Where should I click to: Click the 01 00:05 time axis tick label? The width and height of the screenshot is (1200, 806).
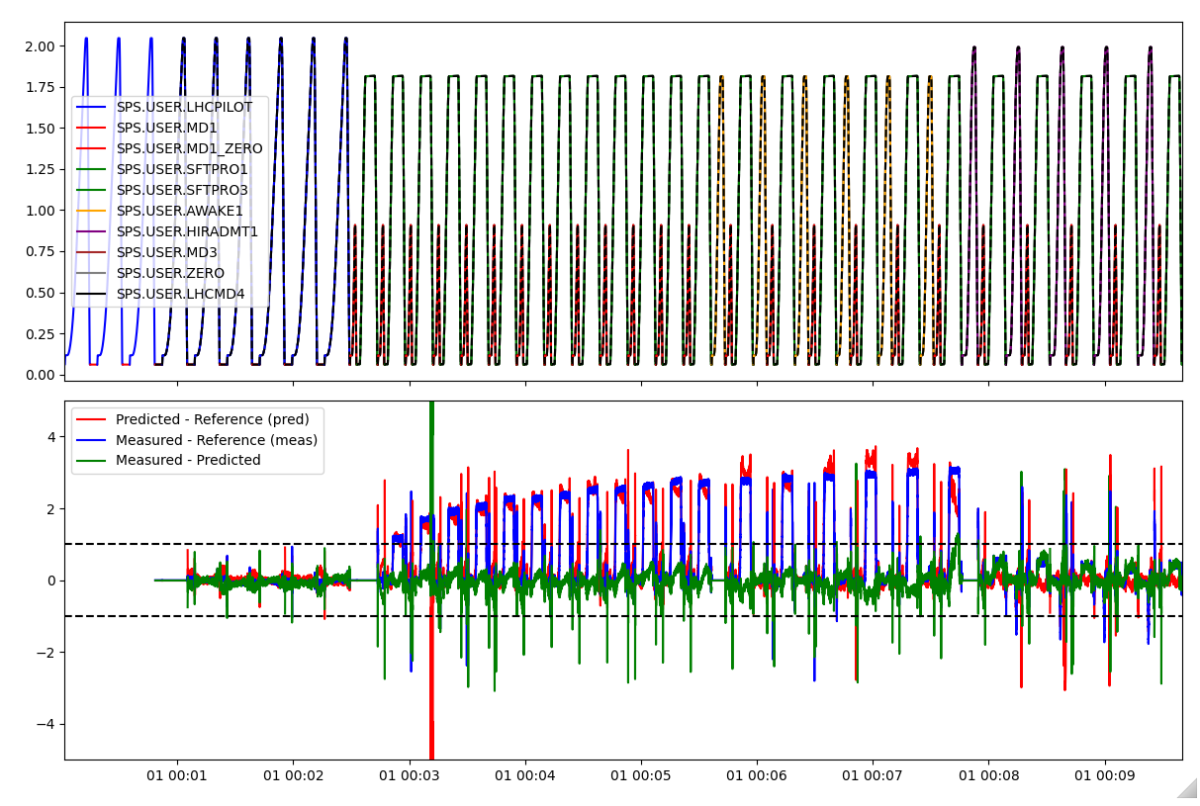coord(641,777)
